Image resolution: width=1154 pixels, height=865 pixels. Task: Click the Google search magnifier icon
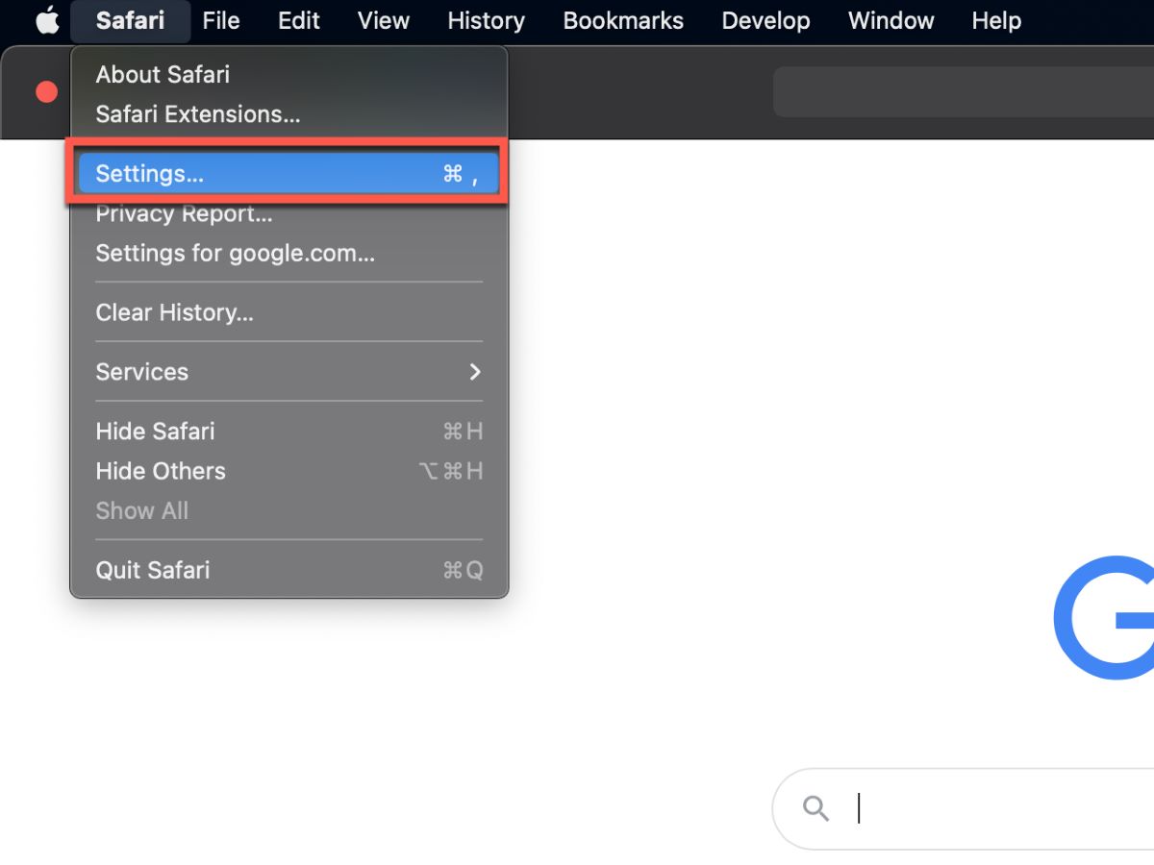tap(815, 808)
